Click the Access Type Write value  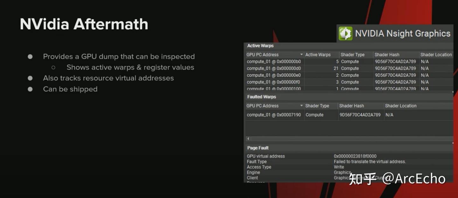[339, 167]
